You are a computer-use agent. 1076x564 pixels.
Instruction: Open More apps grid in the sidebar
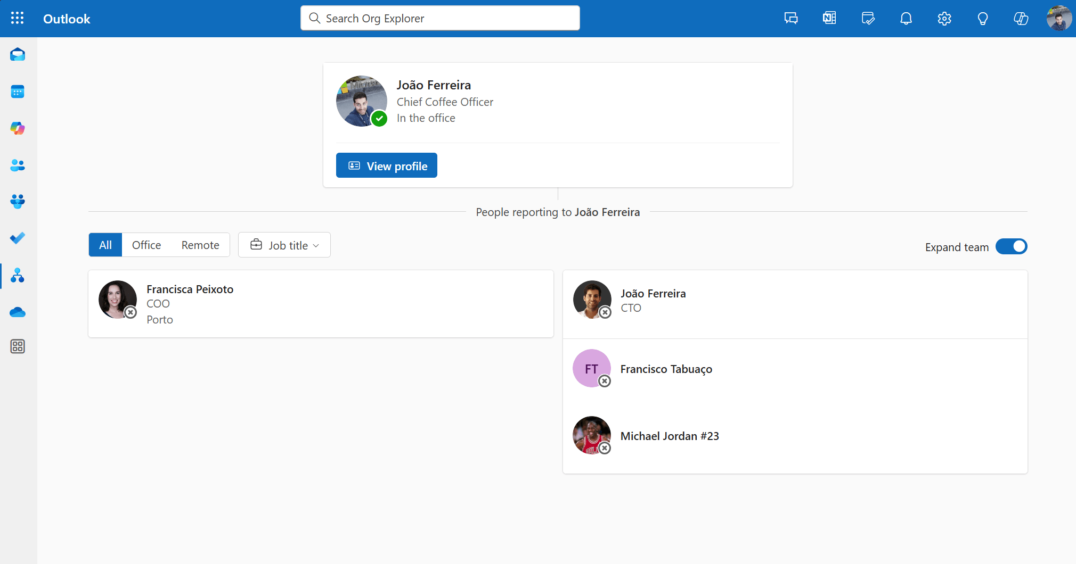pos(18,346)
